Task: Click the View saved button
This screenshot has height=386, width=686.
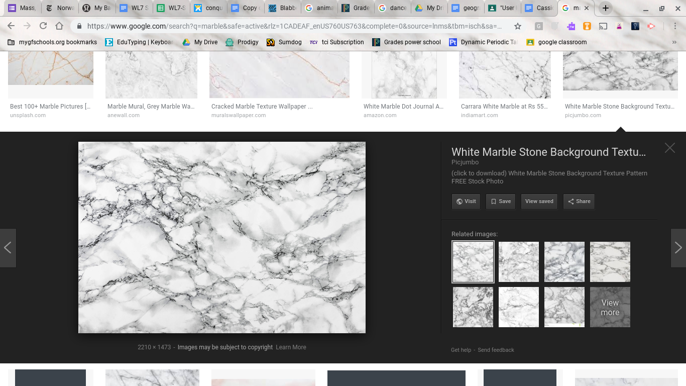Action: tap(539, 201)
